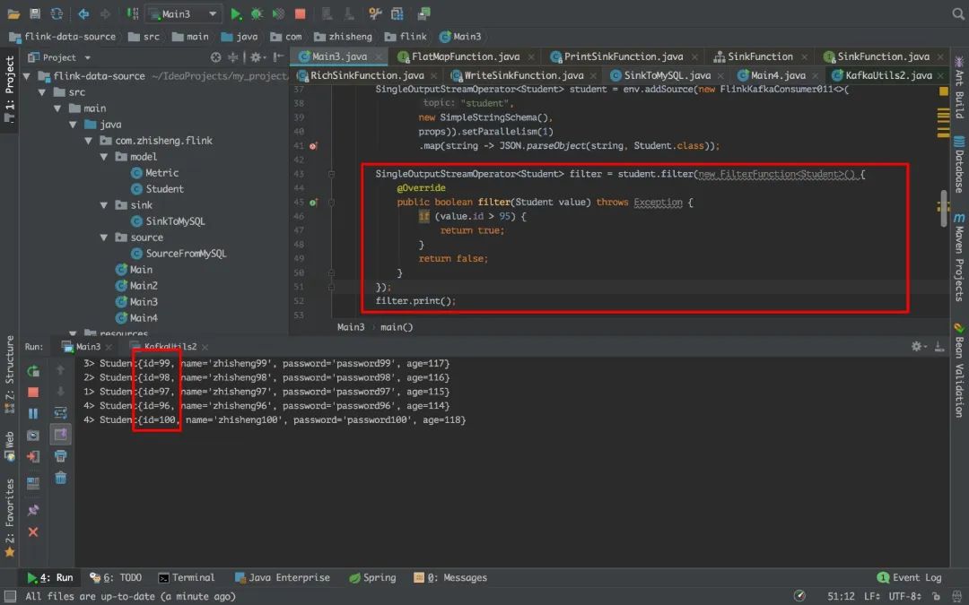This screenshot has height=605, width=969.
Task: Stop the process from the top toolbar
Action: [300, 13]
